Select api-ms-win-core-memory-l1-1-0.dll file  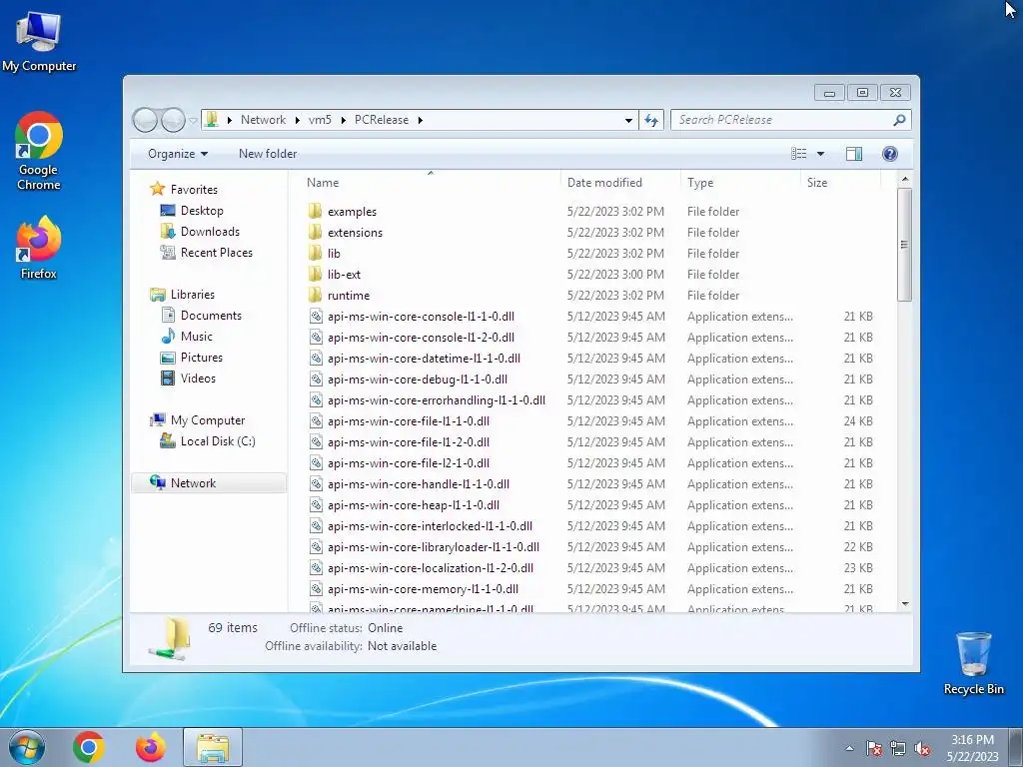[423, 589]
